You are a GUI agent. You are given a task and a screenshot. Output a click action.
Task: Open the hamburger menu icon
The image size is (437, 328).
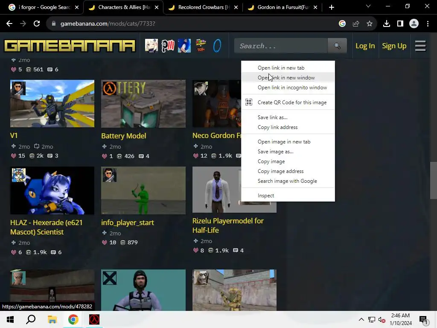pos(420,46)
